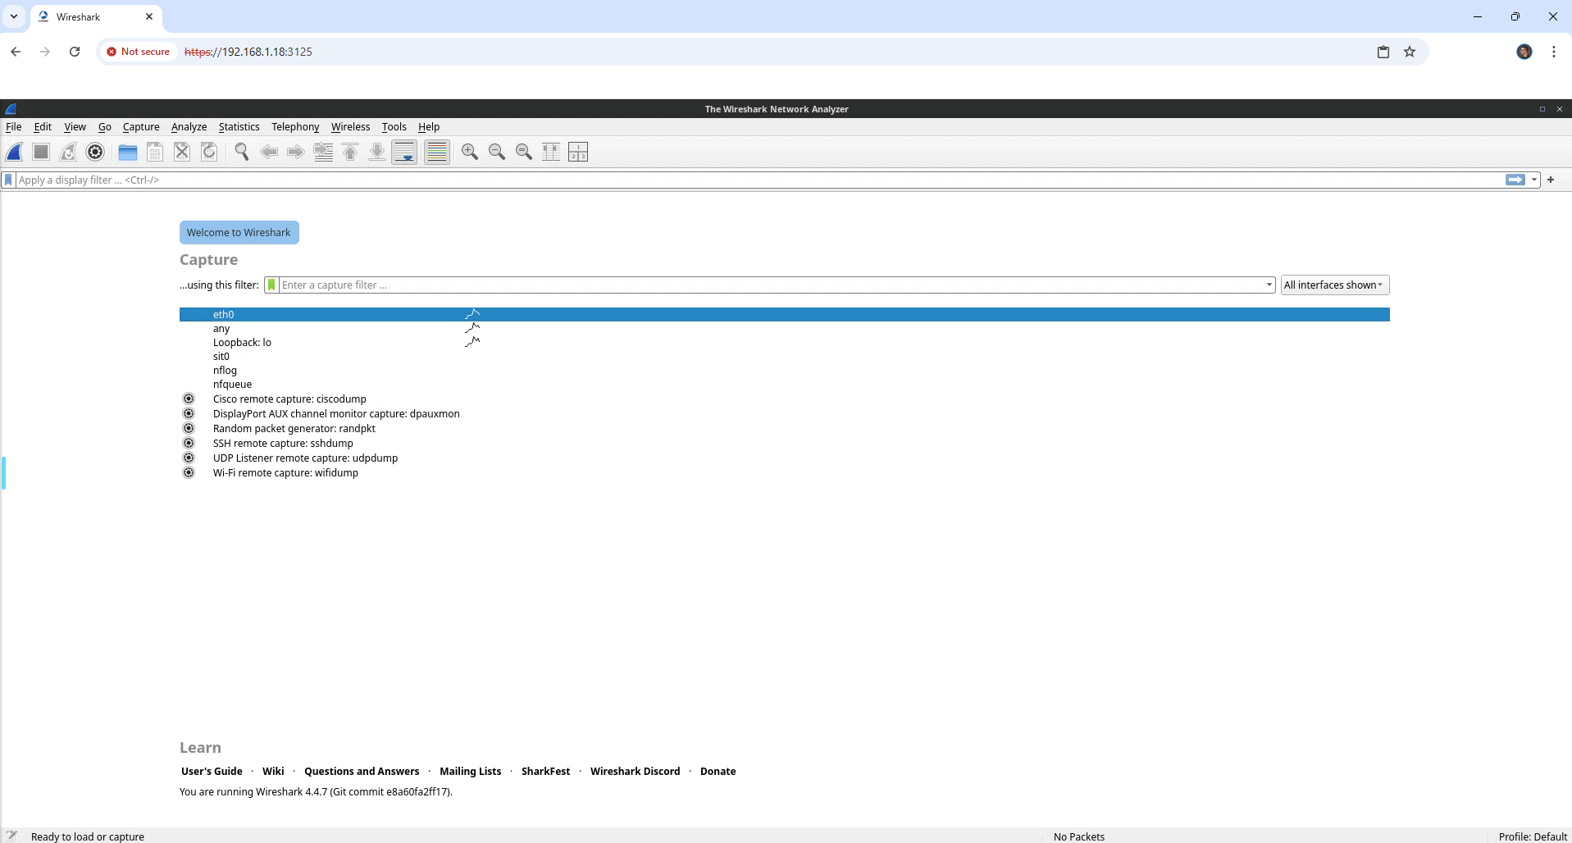
Task: Click the Find a packet magnifier icon
Action: click(x=242, y=152)
